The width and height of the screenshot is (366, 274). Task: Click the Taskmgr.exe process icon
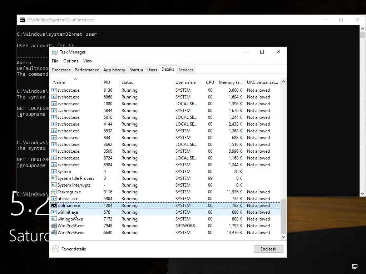point(54,192)
